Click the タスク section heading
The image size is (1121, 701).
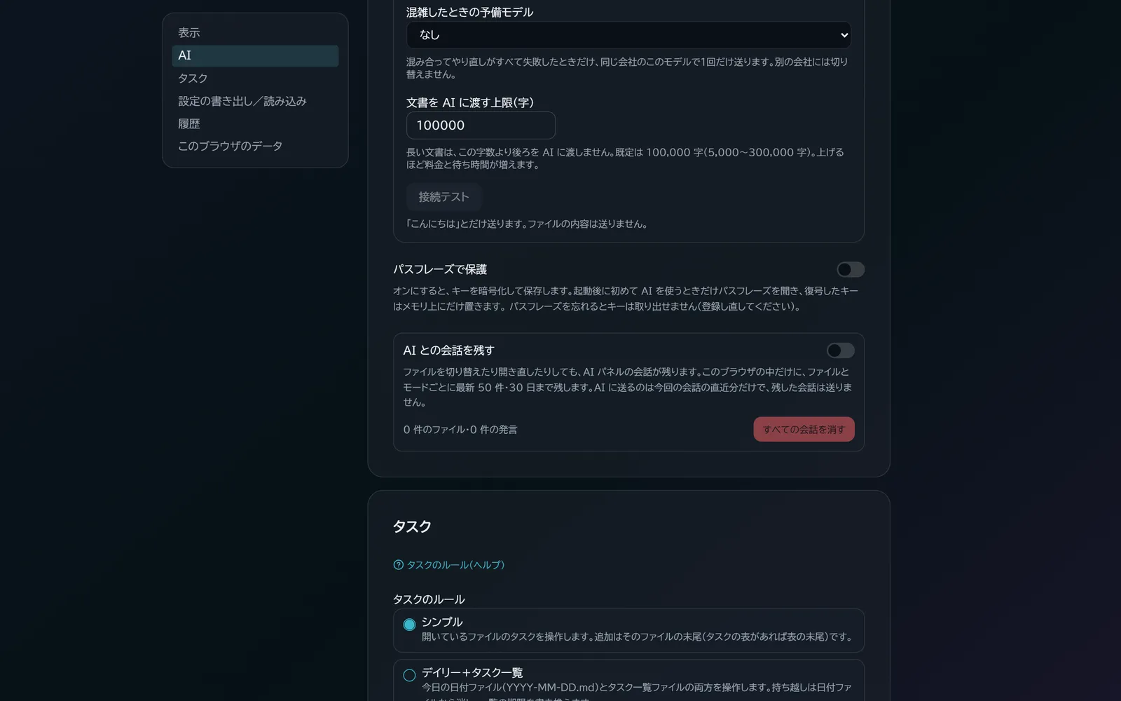(412, 526)
